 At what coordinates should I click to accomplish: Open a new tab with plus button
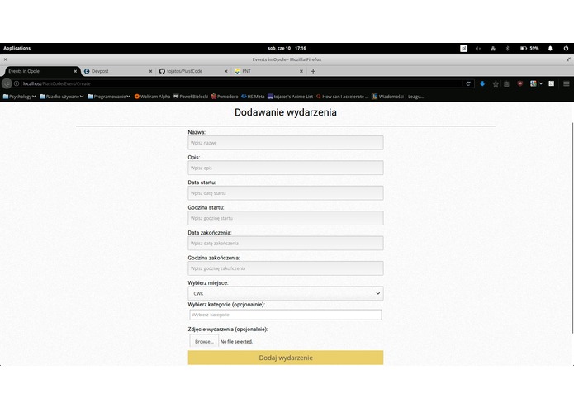click(313, 71)
